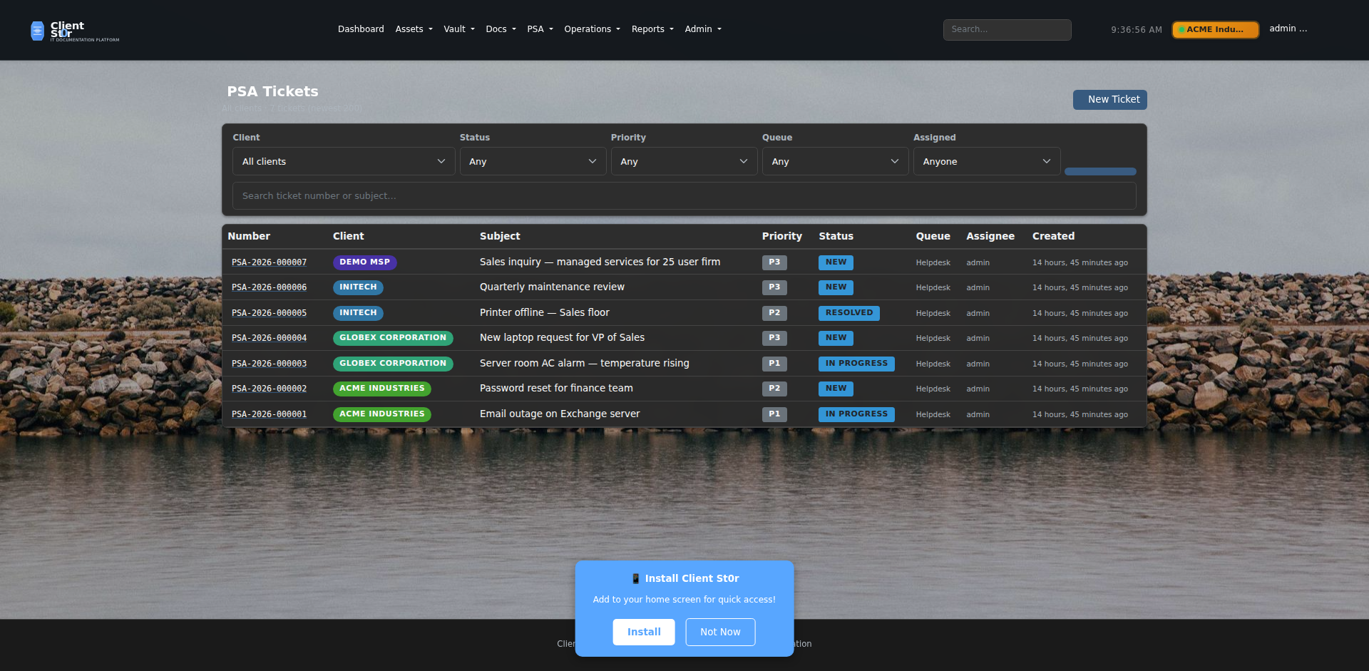Open the Client filter dropdown
This screenshot has height=671, width=1369.
pos(344,161)
